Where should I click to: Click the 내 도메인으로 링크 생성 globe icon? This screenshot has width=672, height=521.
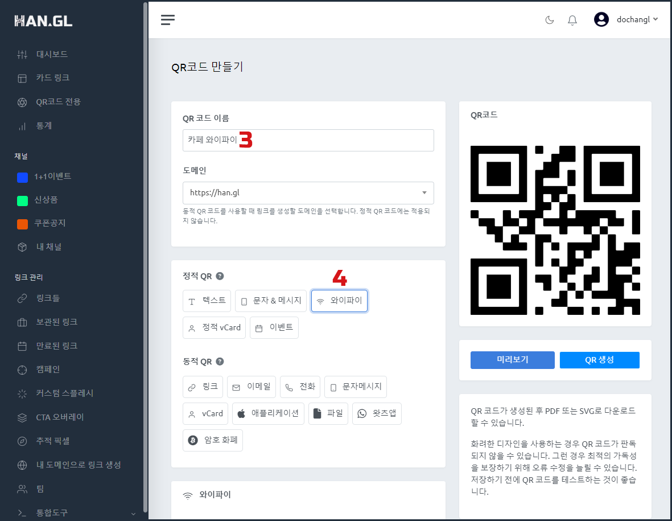tap(22, 465)
